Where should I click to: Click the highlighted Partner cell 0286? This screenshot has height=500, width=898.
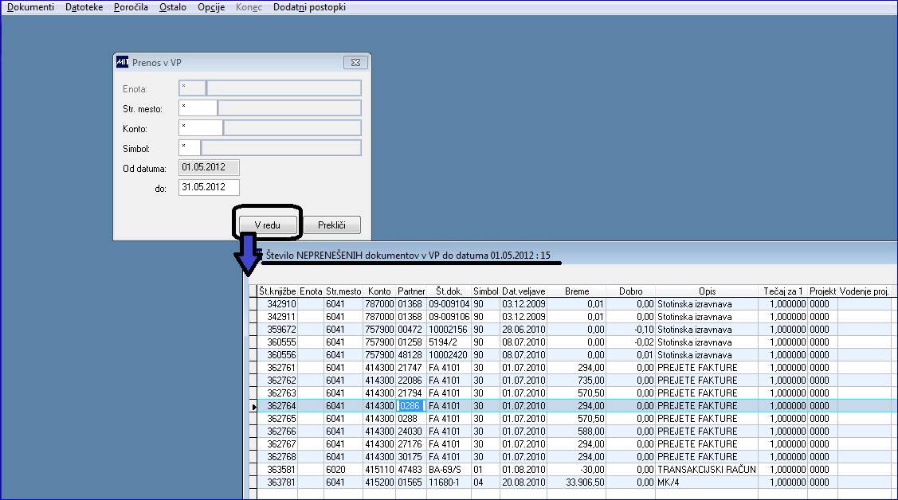point(410,405)
